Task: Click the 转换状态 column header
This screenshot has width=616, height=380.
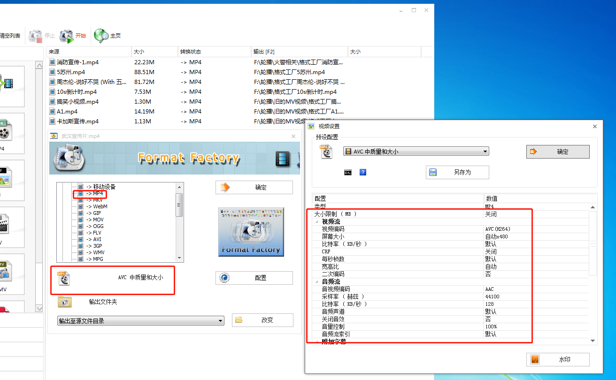Action: 190,52
